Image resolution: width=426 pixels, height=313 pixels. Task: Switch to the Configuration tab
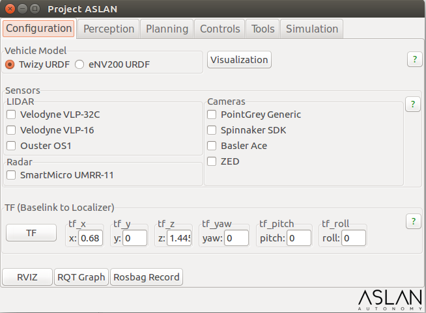tap(38, 29)
